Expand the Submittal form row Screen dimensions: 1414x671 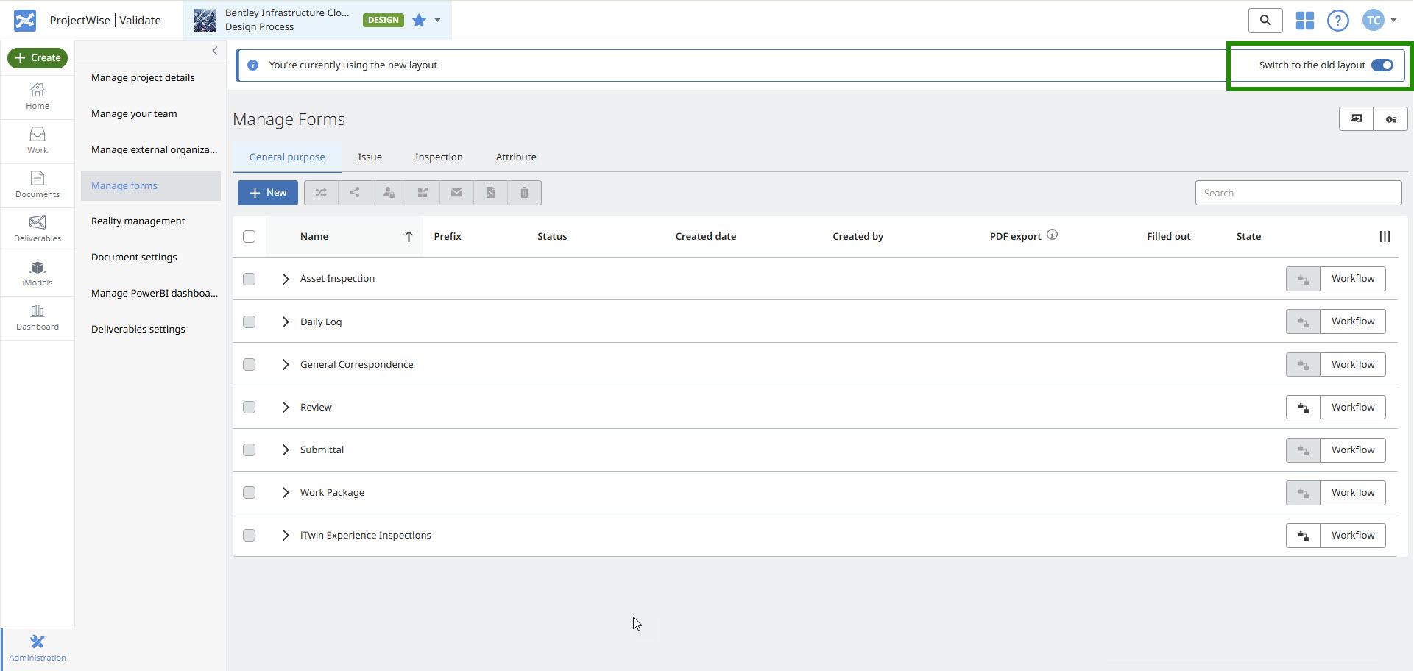(x=286, y=450)
